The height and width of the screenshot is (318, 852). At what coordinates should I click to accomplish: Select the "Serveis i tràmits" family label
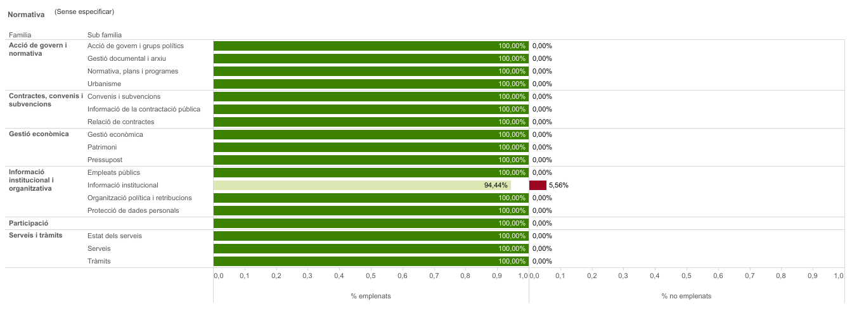tap(35, 236)
